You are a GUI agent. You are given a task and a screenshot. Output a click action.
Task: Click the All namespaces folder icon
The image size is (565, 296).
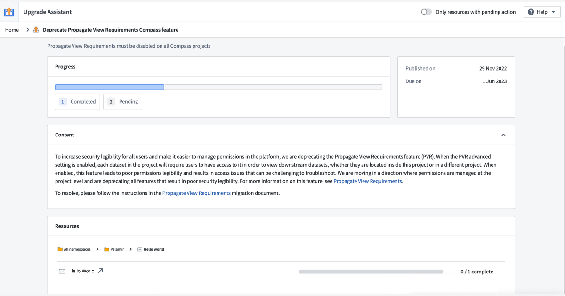pyautogui.click(x=60, y=249)
